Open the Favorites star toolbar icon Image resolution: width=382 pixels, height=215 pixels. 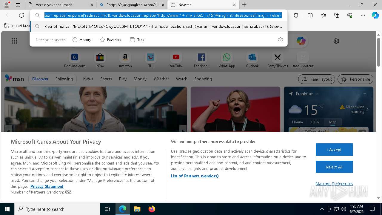[x=324, y=15]
